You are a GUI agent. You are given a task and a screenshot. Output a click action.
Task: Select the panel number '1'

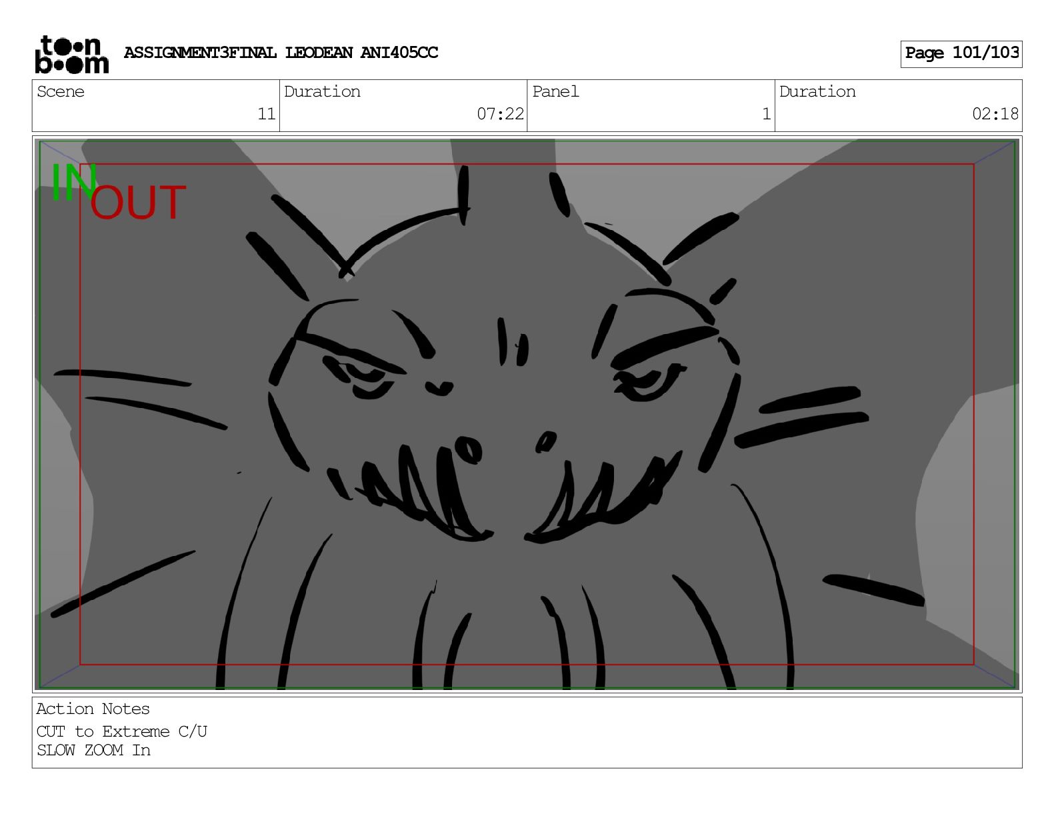pyautogui.click(x=767, y=114)
